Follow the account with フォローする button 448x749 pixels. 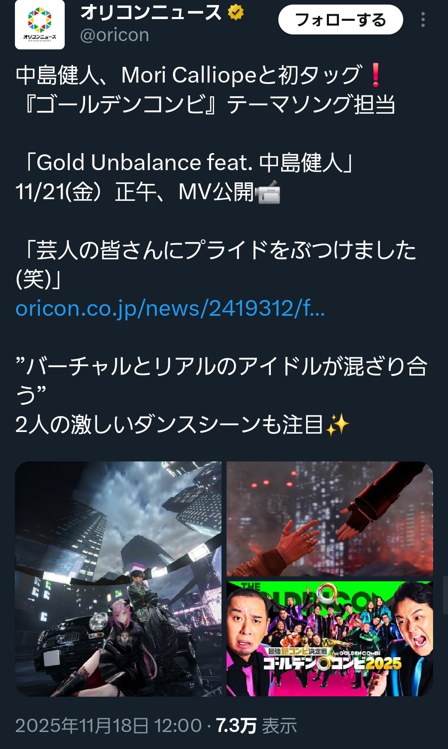click(x=341, y=20)
